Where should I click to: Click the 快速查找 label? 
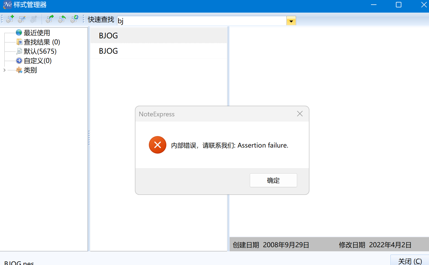coord(101,19)
